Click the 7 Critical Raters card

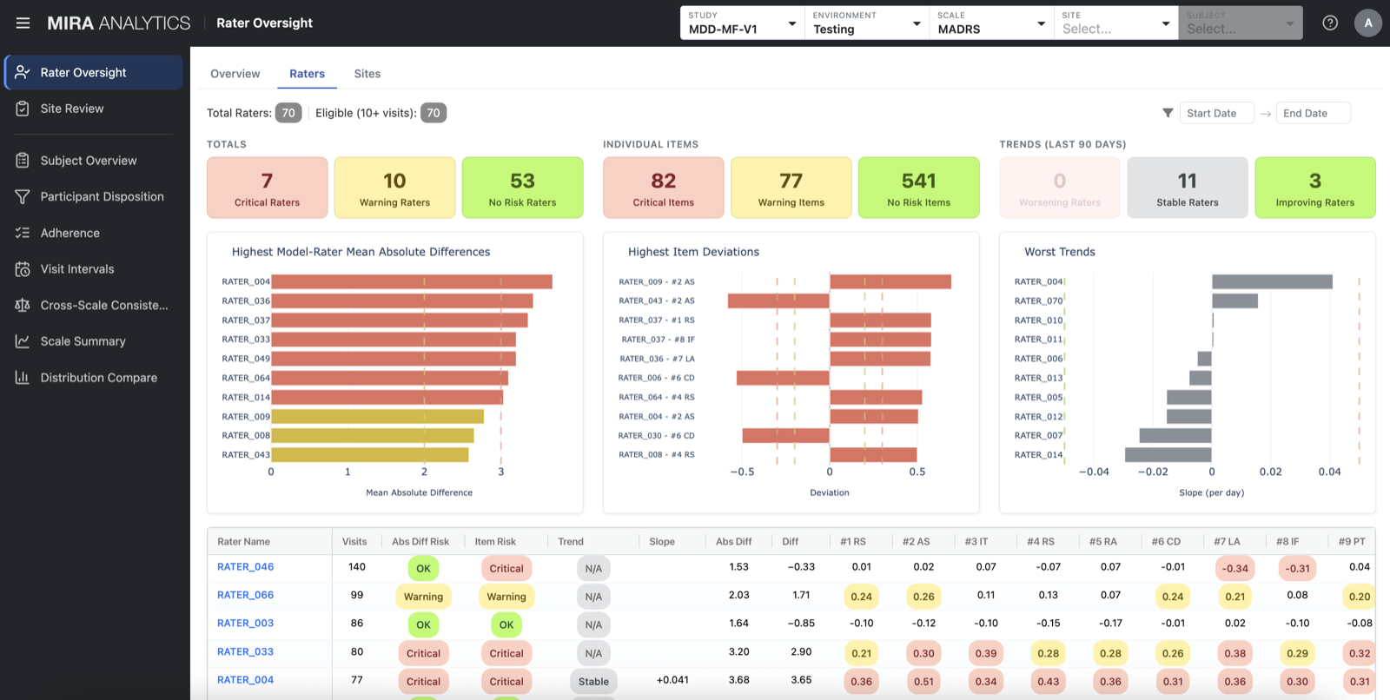point(267,188)
